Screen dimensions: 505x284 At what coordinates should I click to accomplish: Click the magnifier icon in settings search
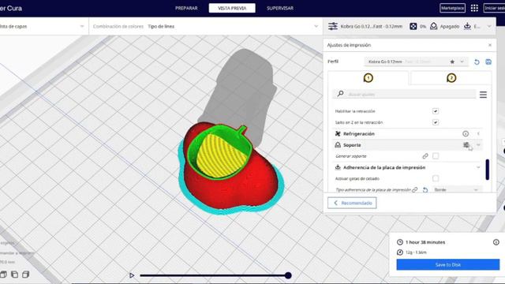point(340,94)
